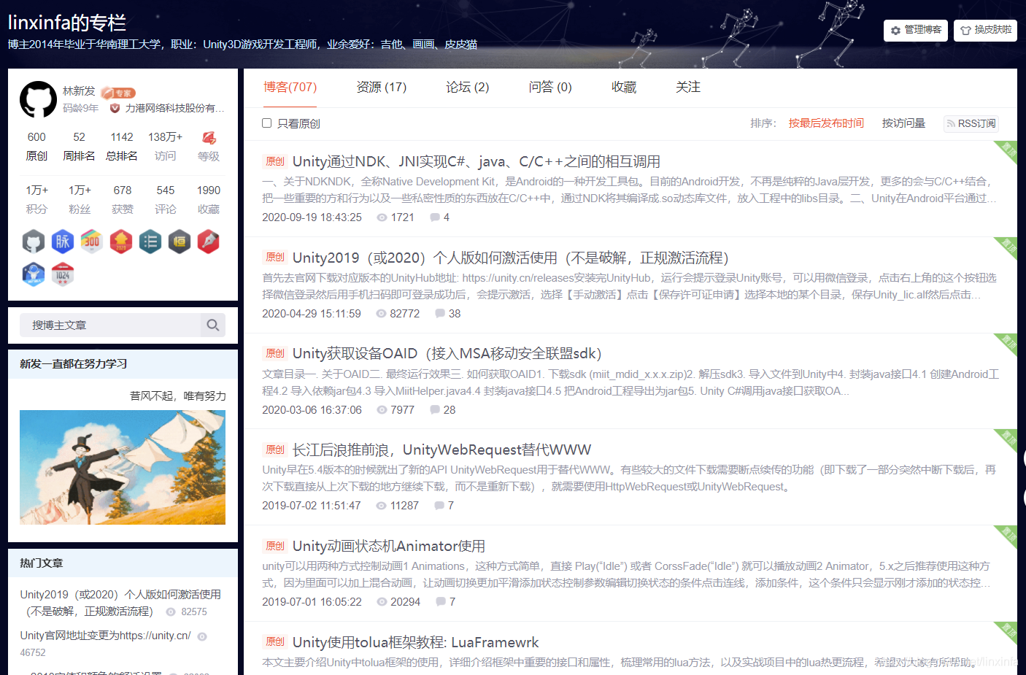
Task: Click the orange 专家 expert badge
Action: click(118, 93)
